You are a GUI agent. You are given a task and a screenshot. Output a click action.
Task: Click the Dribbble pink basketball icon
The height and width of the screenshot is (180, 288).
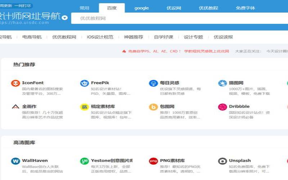(x=222, y=107)
